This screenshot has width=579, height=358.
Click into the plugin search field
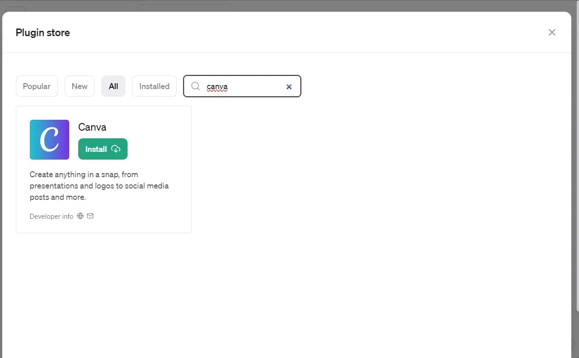click(x=242, y=86)
